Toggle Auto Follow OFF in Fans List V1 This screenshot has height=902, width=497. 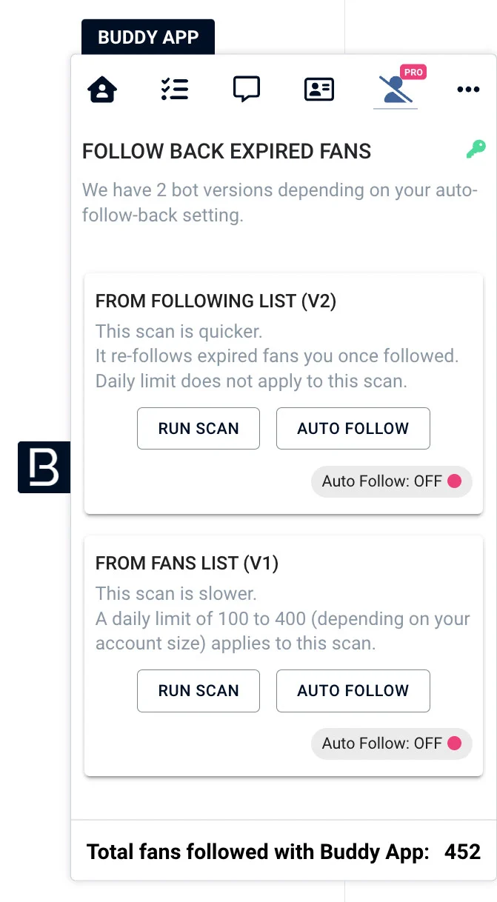tap(391, 744)
